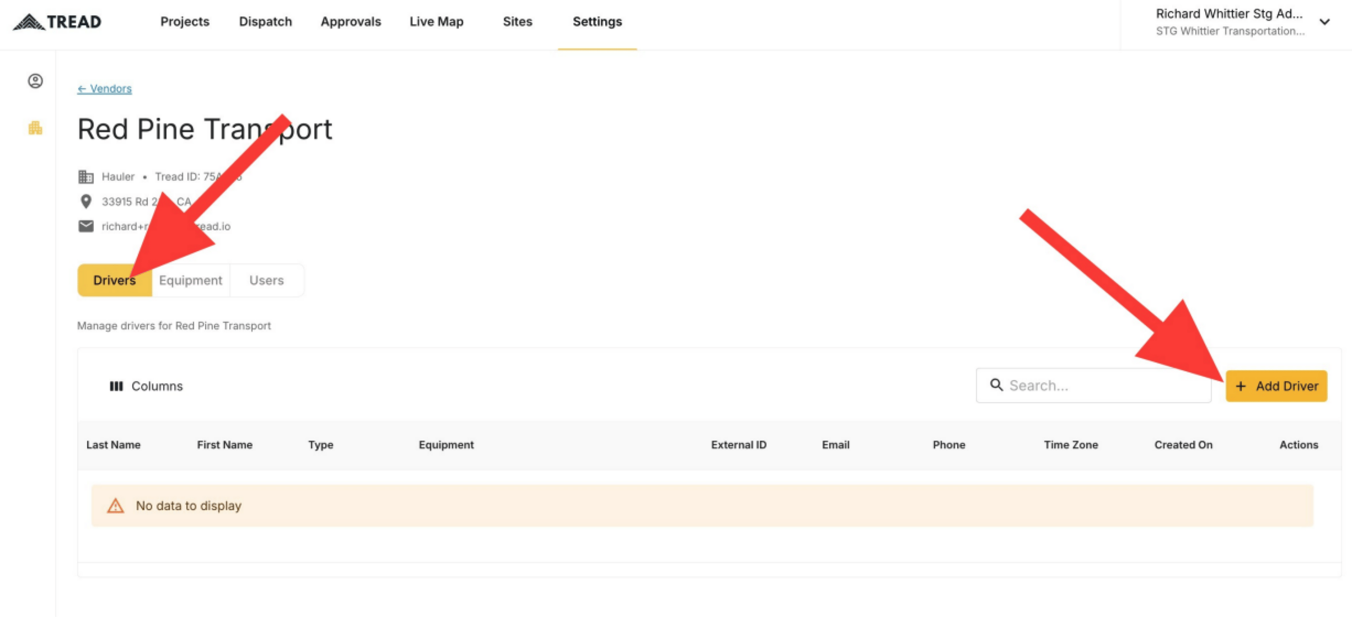Image resolution: width=1352 pixels, height=617 pixels.
Task: Sort by Equipment column header
Action: point(446,445)
